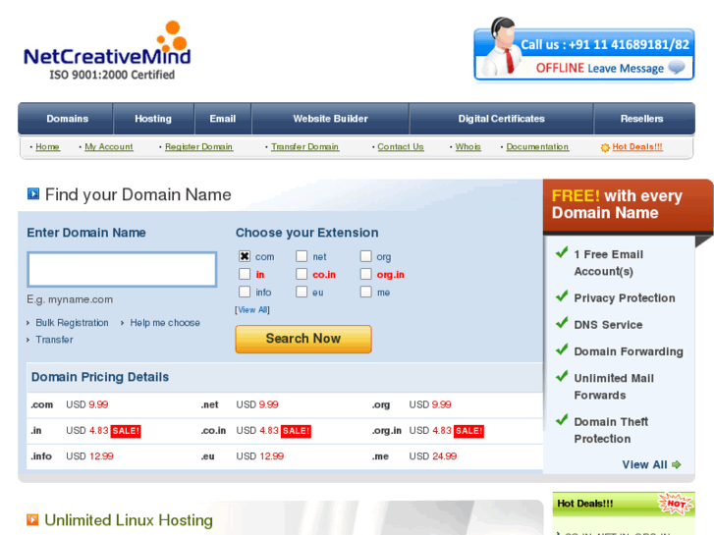Open the Register Domain link
Image resolution: width=714 pixels, height=535 pixels.
point(199,147)
